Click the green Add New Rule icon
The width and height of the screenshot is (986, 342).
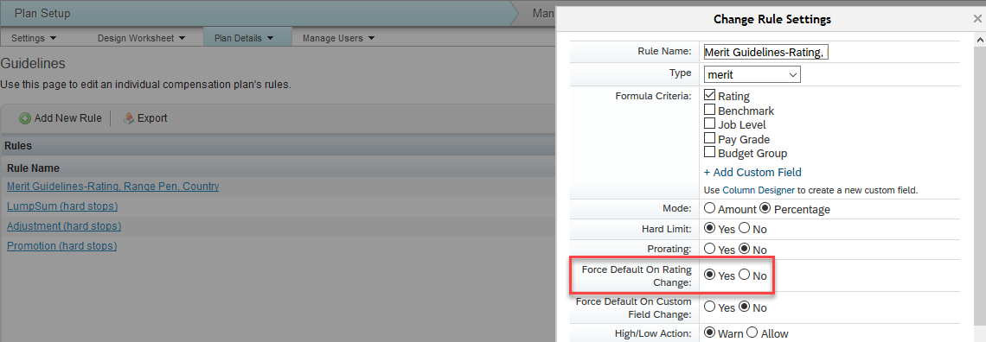[25, 118]
